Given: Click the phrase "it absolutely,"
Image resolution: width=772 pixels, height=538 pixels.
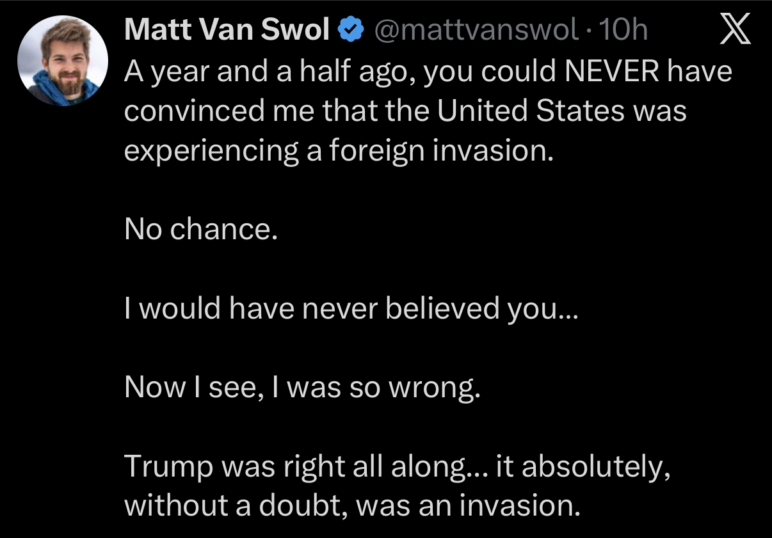Looking at the screenshot, I should [x=583, y=466].
